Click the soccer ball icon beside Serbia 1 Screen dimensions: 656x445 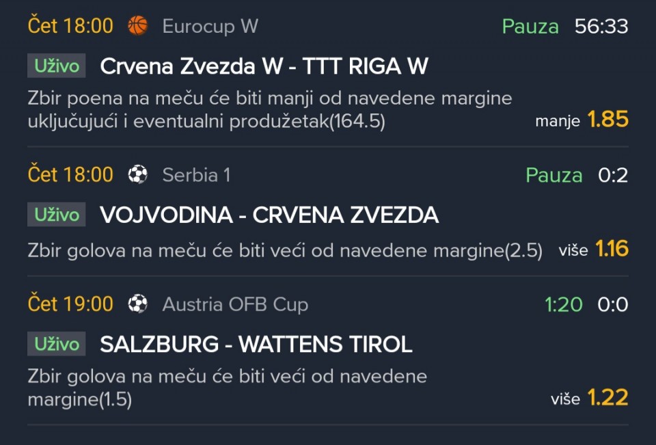coord(137,175)
